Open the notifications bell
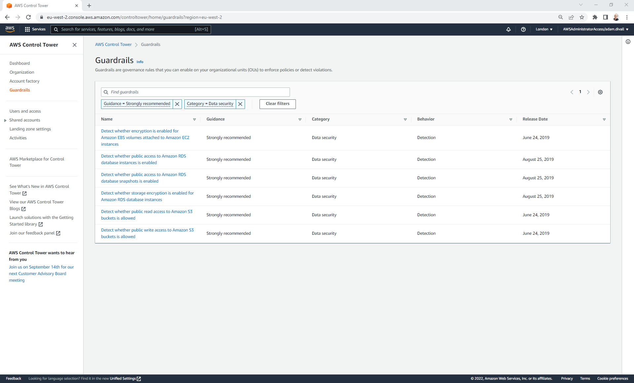Screen dimensions: 634x383 [509, 29]
